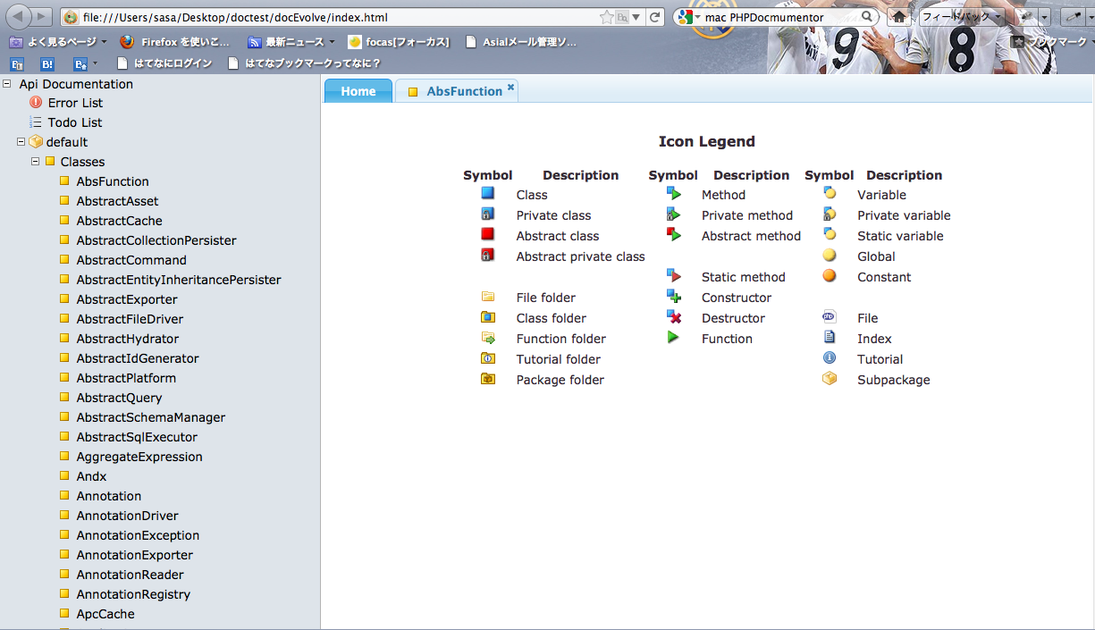Click the default package box icon
This screenshot has width=1095, height=630.
coord(36,142)
